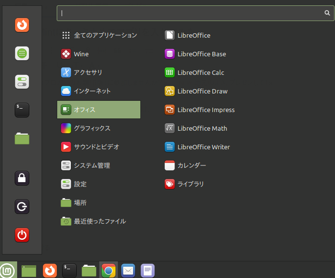Select the サウンドとビデオ category
Viewport: 335px width, 278px height.
(99, 147)
